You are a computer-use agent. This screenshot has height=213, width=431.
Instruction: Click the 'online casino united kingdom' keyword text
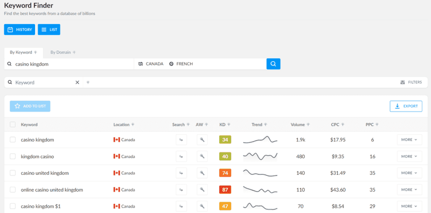click(x=52, y=189)
